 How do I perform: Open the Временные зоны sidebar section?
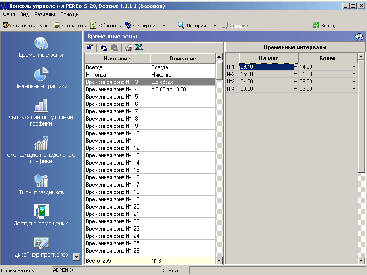click(x=41, y=47)
